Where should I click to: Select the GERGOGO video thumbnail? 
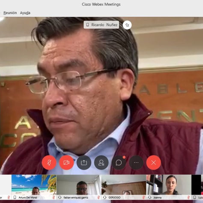pos(124,187)
